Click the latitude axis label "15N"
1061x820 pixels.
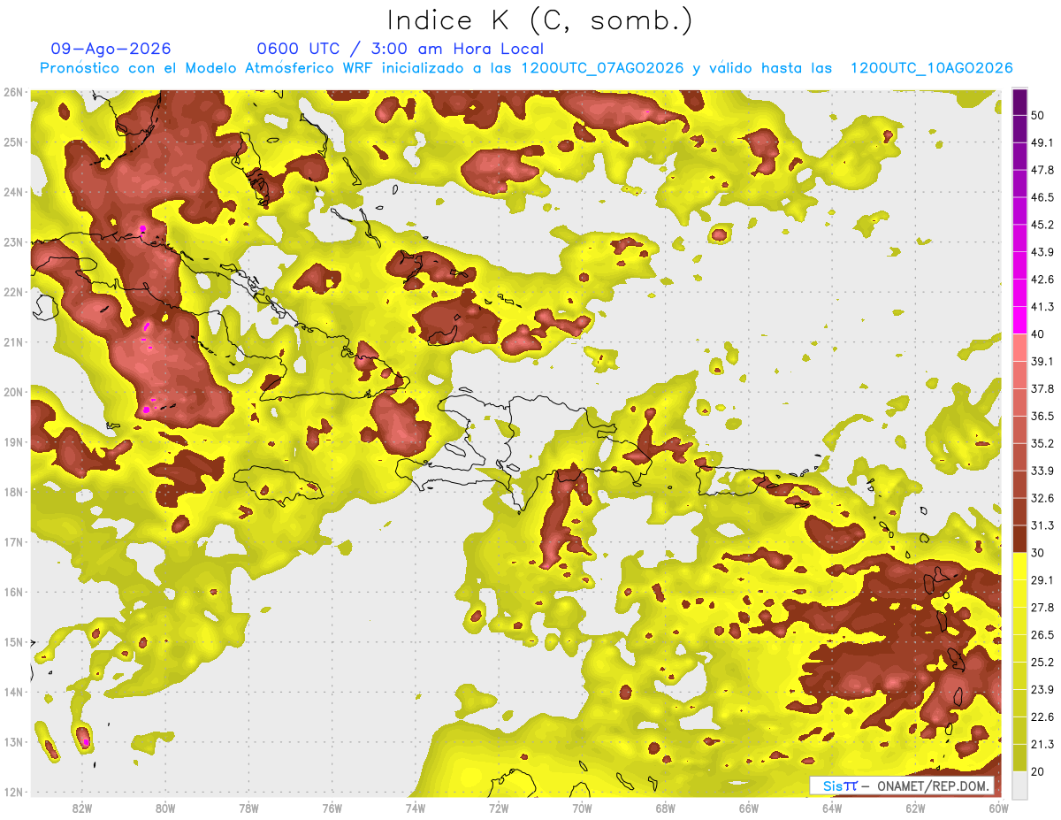point(12,641)
